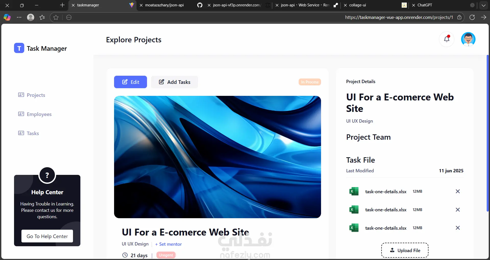This screenshot has width=490, height=260.
Task: Refresh the current page
Action: pos(472,17)
